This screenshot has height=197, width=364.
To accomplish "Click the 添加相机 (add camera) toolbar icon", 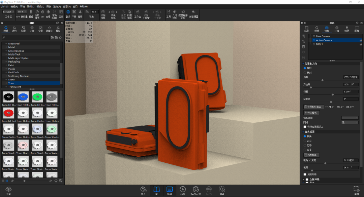I will 103,14.
